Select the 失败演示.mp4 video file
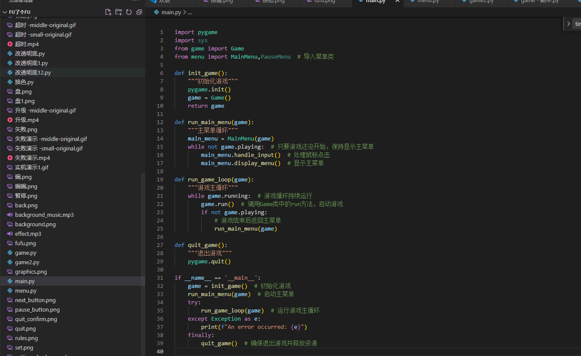Viewport: 581px width, 356px height. (72, 158)
